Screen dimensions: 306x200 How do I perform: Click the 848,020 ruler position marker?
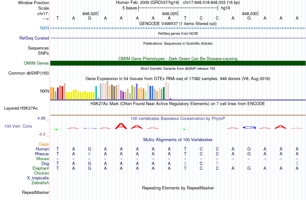tap(90, 14)
